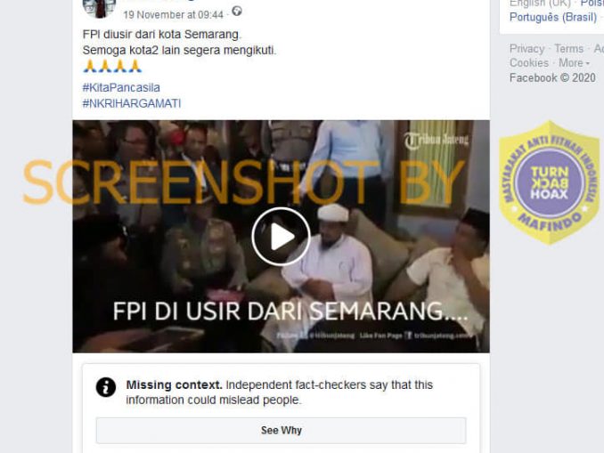Open the post timestamp 19 November at 09:44

[174, 15]
